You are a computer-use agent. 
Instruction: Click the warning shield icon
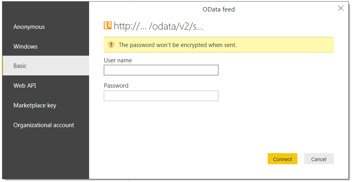(x=111, y=45)
